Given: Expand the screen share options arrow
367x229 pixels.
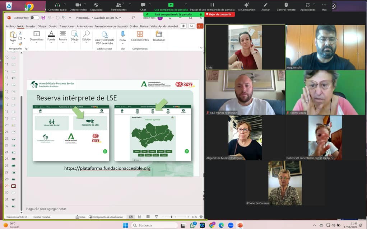Looking at the screenshot, I should pos(186,4).
